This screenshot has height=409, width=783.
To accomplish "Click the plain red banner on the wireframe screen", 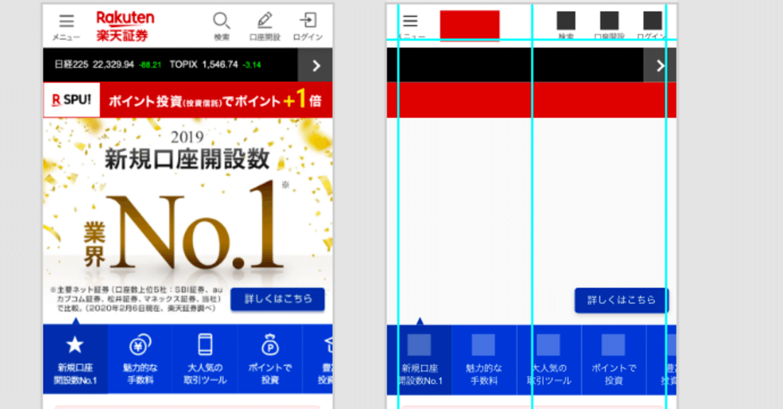I will [532, 100].
